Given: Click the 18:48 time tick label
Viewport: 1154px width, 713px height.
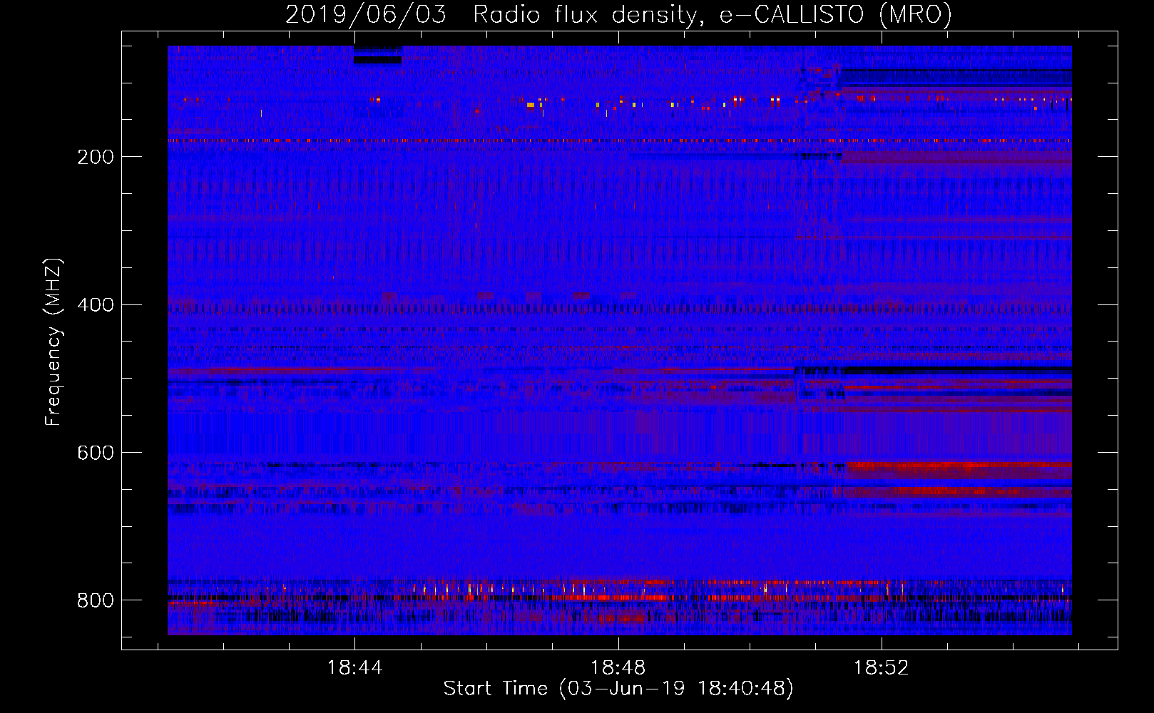Looking at the screenshot, I should pyautogui.click(x=618, y=668).
